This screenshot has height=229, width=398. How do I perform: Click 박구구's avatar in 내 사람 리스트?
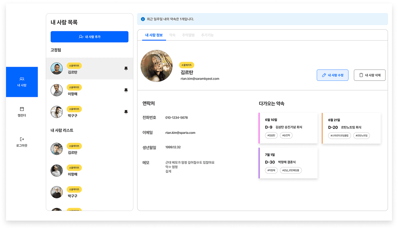57,192
